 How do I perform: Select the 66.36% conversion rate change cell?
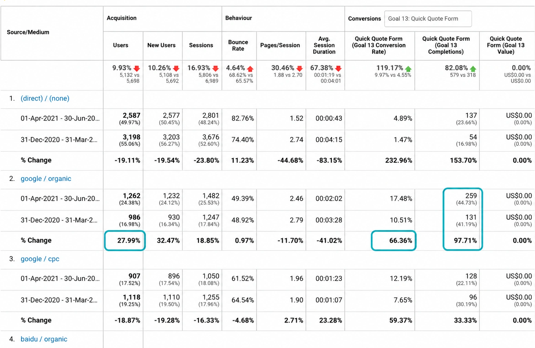point(394,240)
